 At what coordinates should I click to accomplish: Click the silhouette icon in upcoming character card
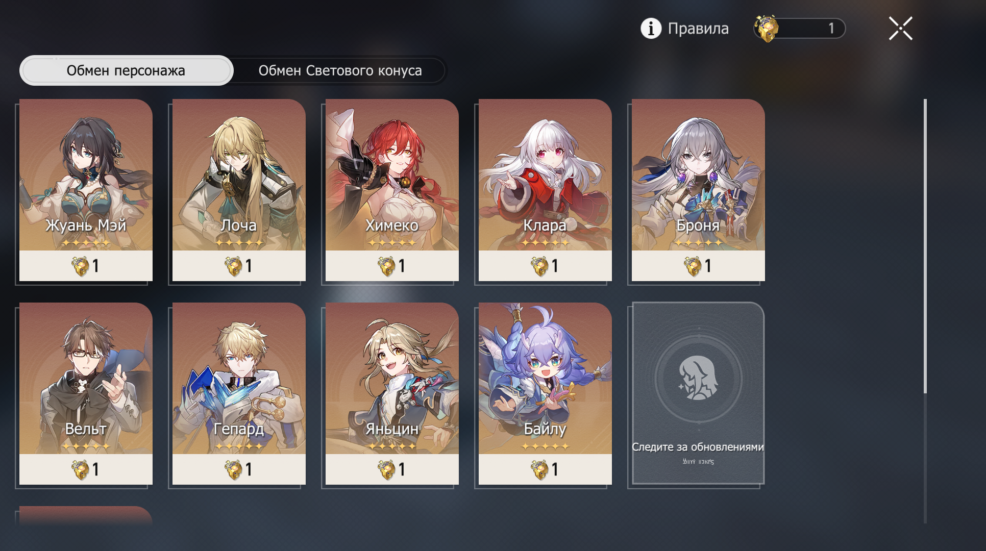pyautogui.click(x=698, y=378)
